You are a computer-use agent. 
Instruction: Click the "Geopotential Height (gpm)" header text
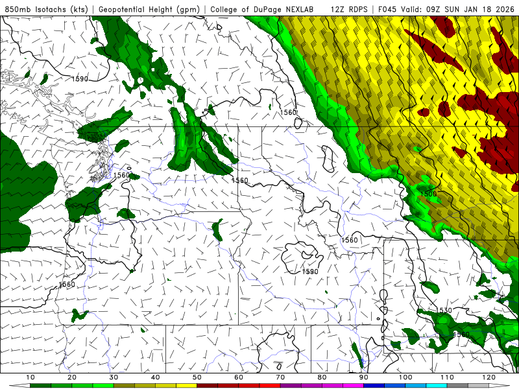(149, 10)
